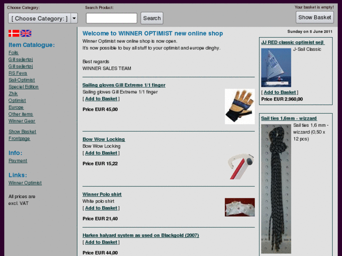Screen dimensions: 342x256
Task: Open the Bow Wow Locking product title
Action: click(x=103, y=139)
